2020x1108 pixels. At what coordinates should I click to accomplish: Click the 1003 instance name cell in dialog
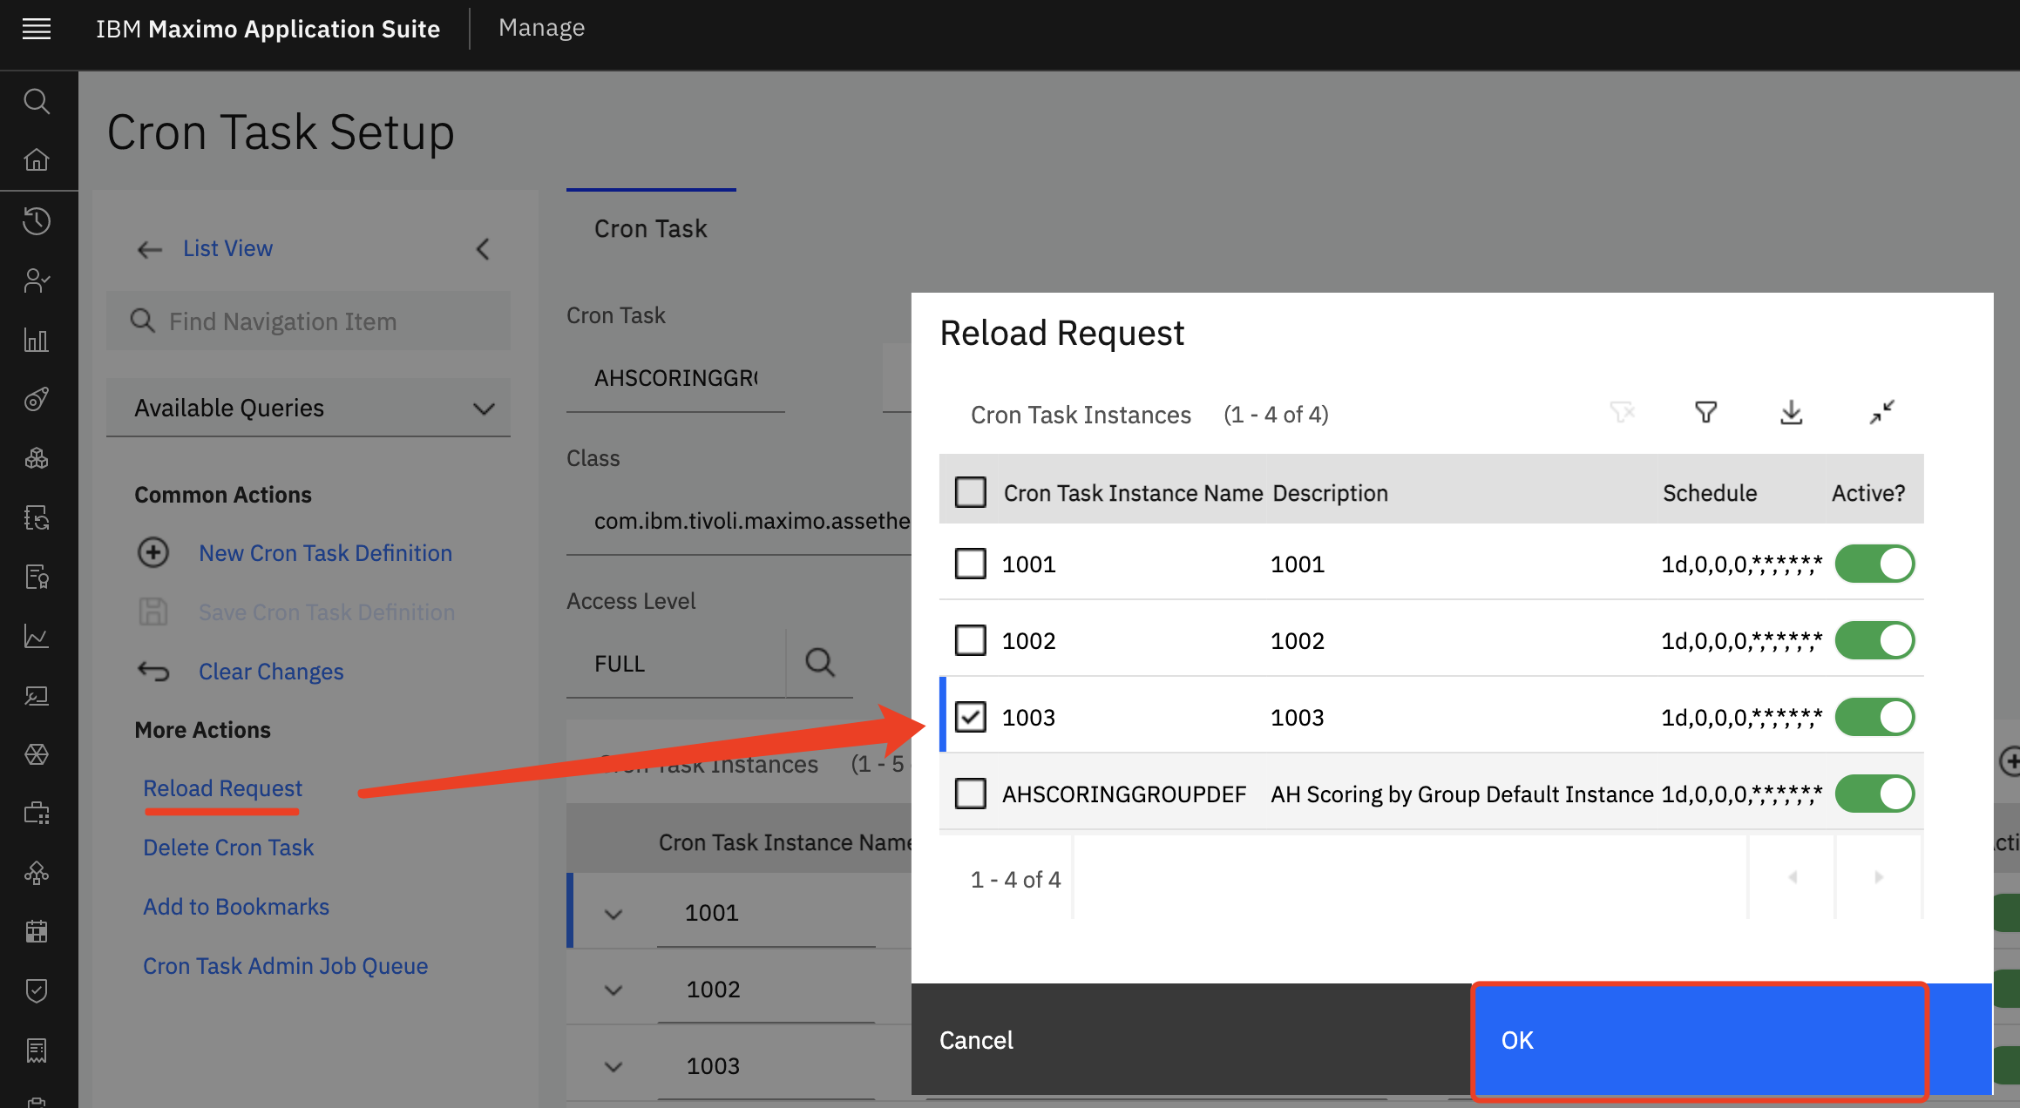[x=1028, y=718]
